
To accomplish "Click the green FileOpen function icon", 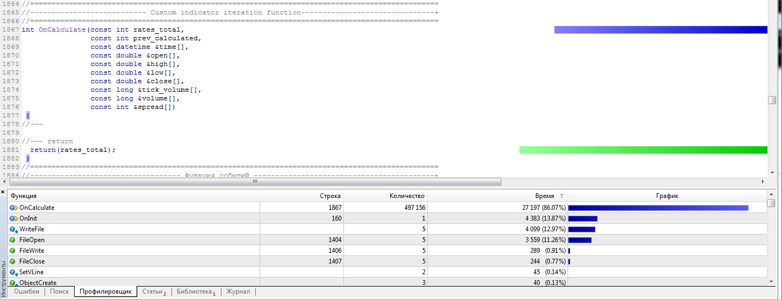I will 12,240.
